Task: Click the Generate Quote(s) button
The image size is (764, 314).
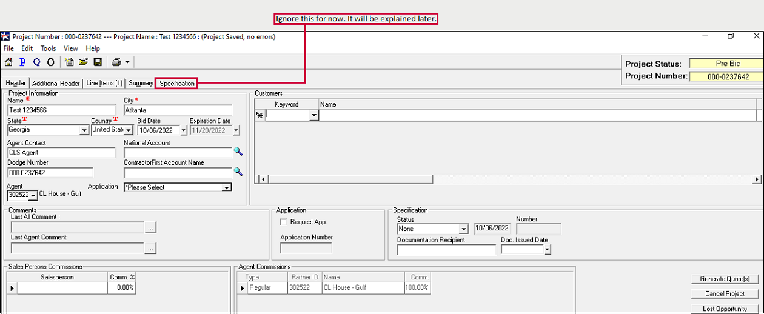Action: [x=725, y=279]
